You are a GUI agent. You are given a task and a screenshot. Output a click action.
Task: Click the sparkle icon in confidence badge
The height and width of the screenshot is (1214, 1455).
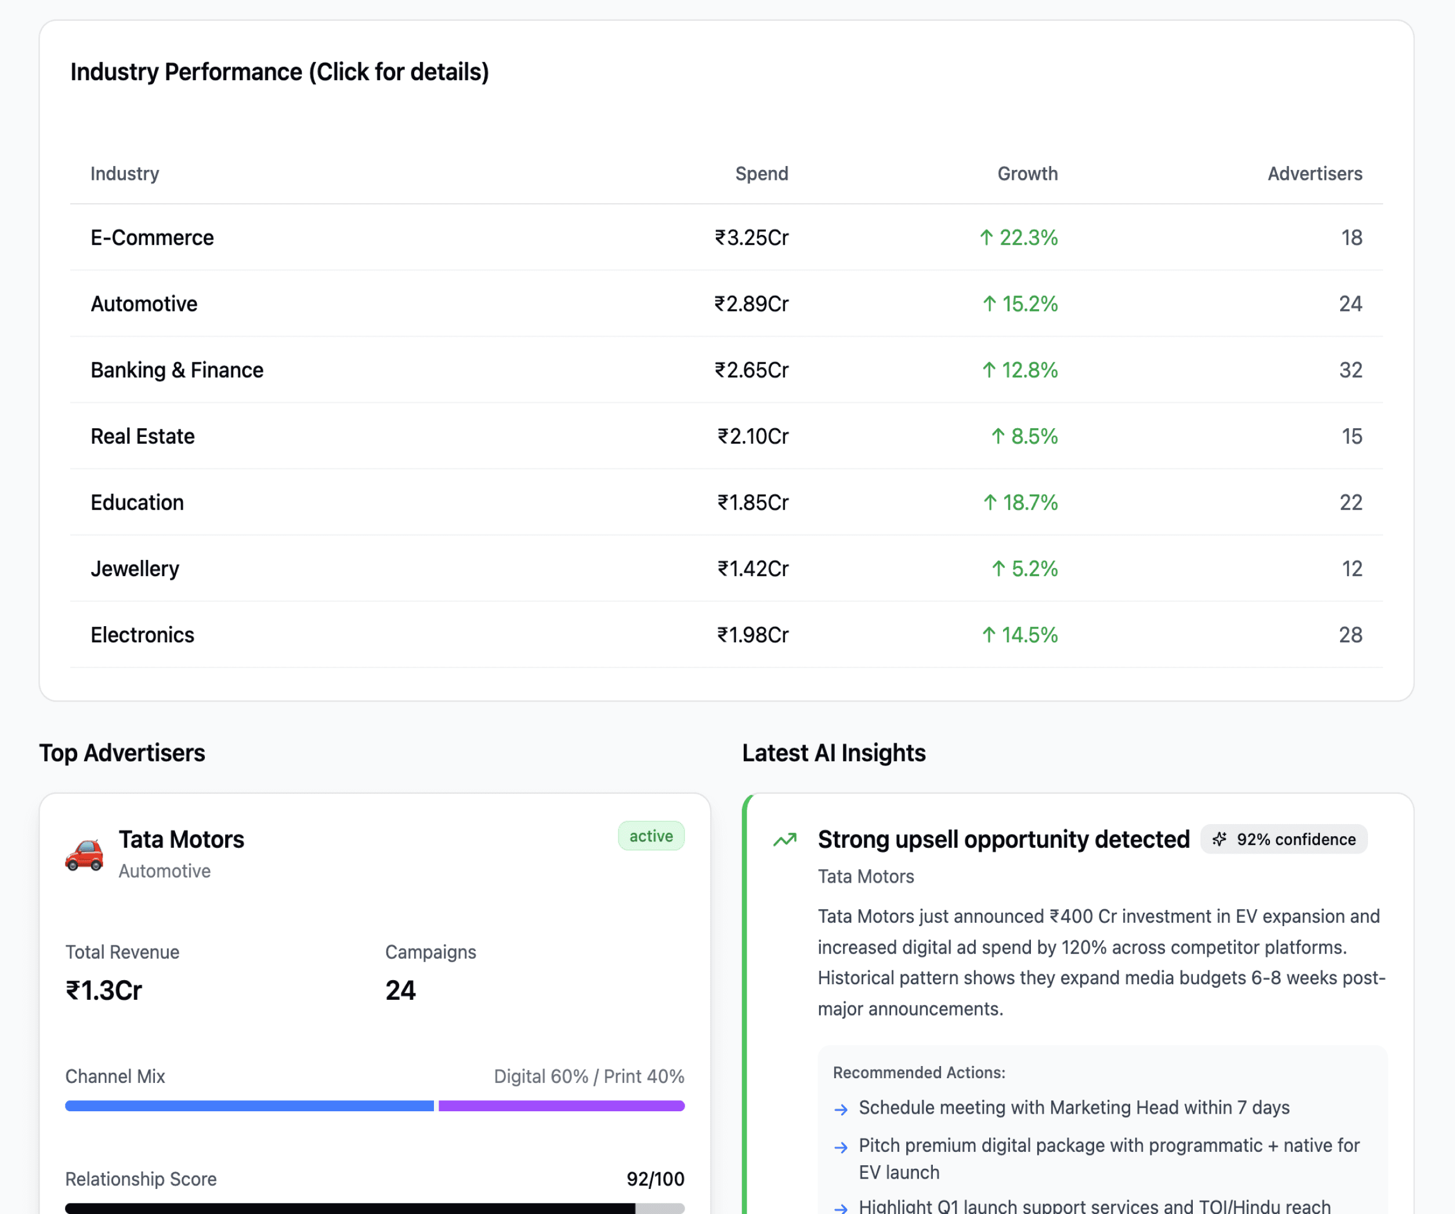1219,839
